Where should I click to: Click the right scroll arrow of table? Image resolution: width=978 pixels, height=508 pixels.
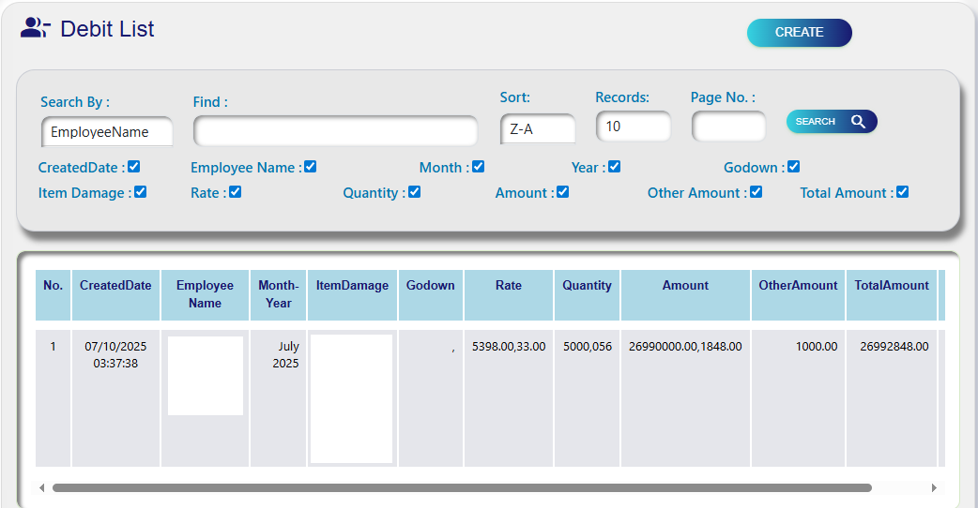coord(934,488)
